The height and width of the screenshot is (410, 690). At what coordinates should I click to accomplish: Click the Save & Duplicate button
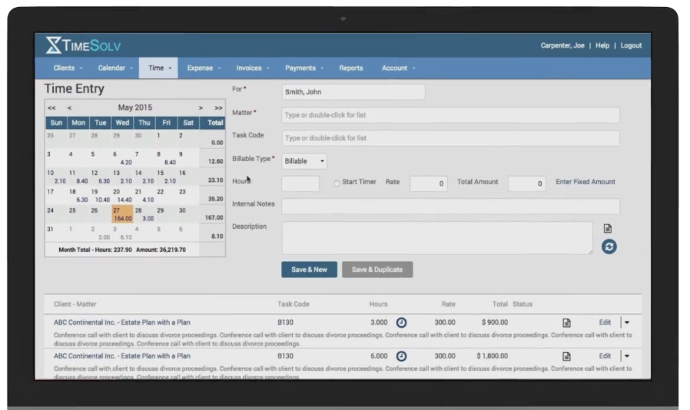377,269
